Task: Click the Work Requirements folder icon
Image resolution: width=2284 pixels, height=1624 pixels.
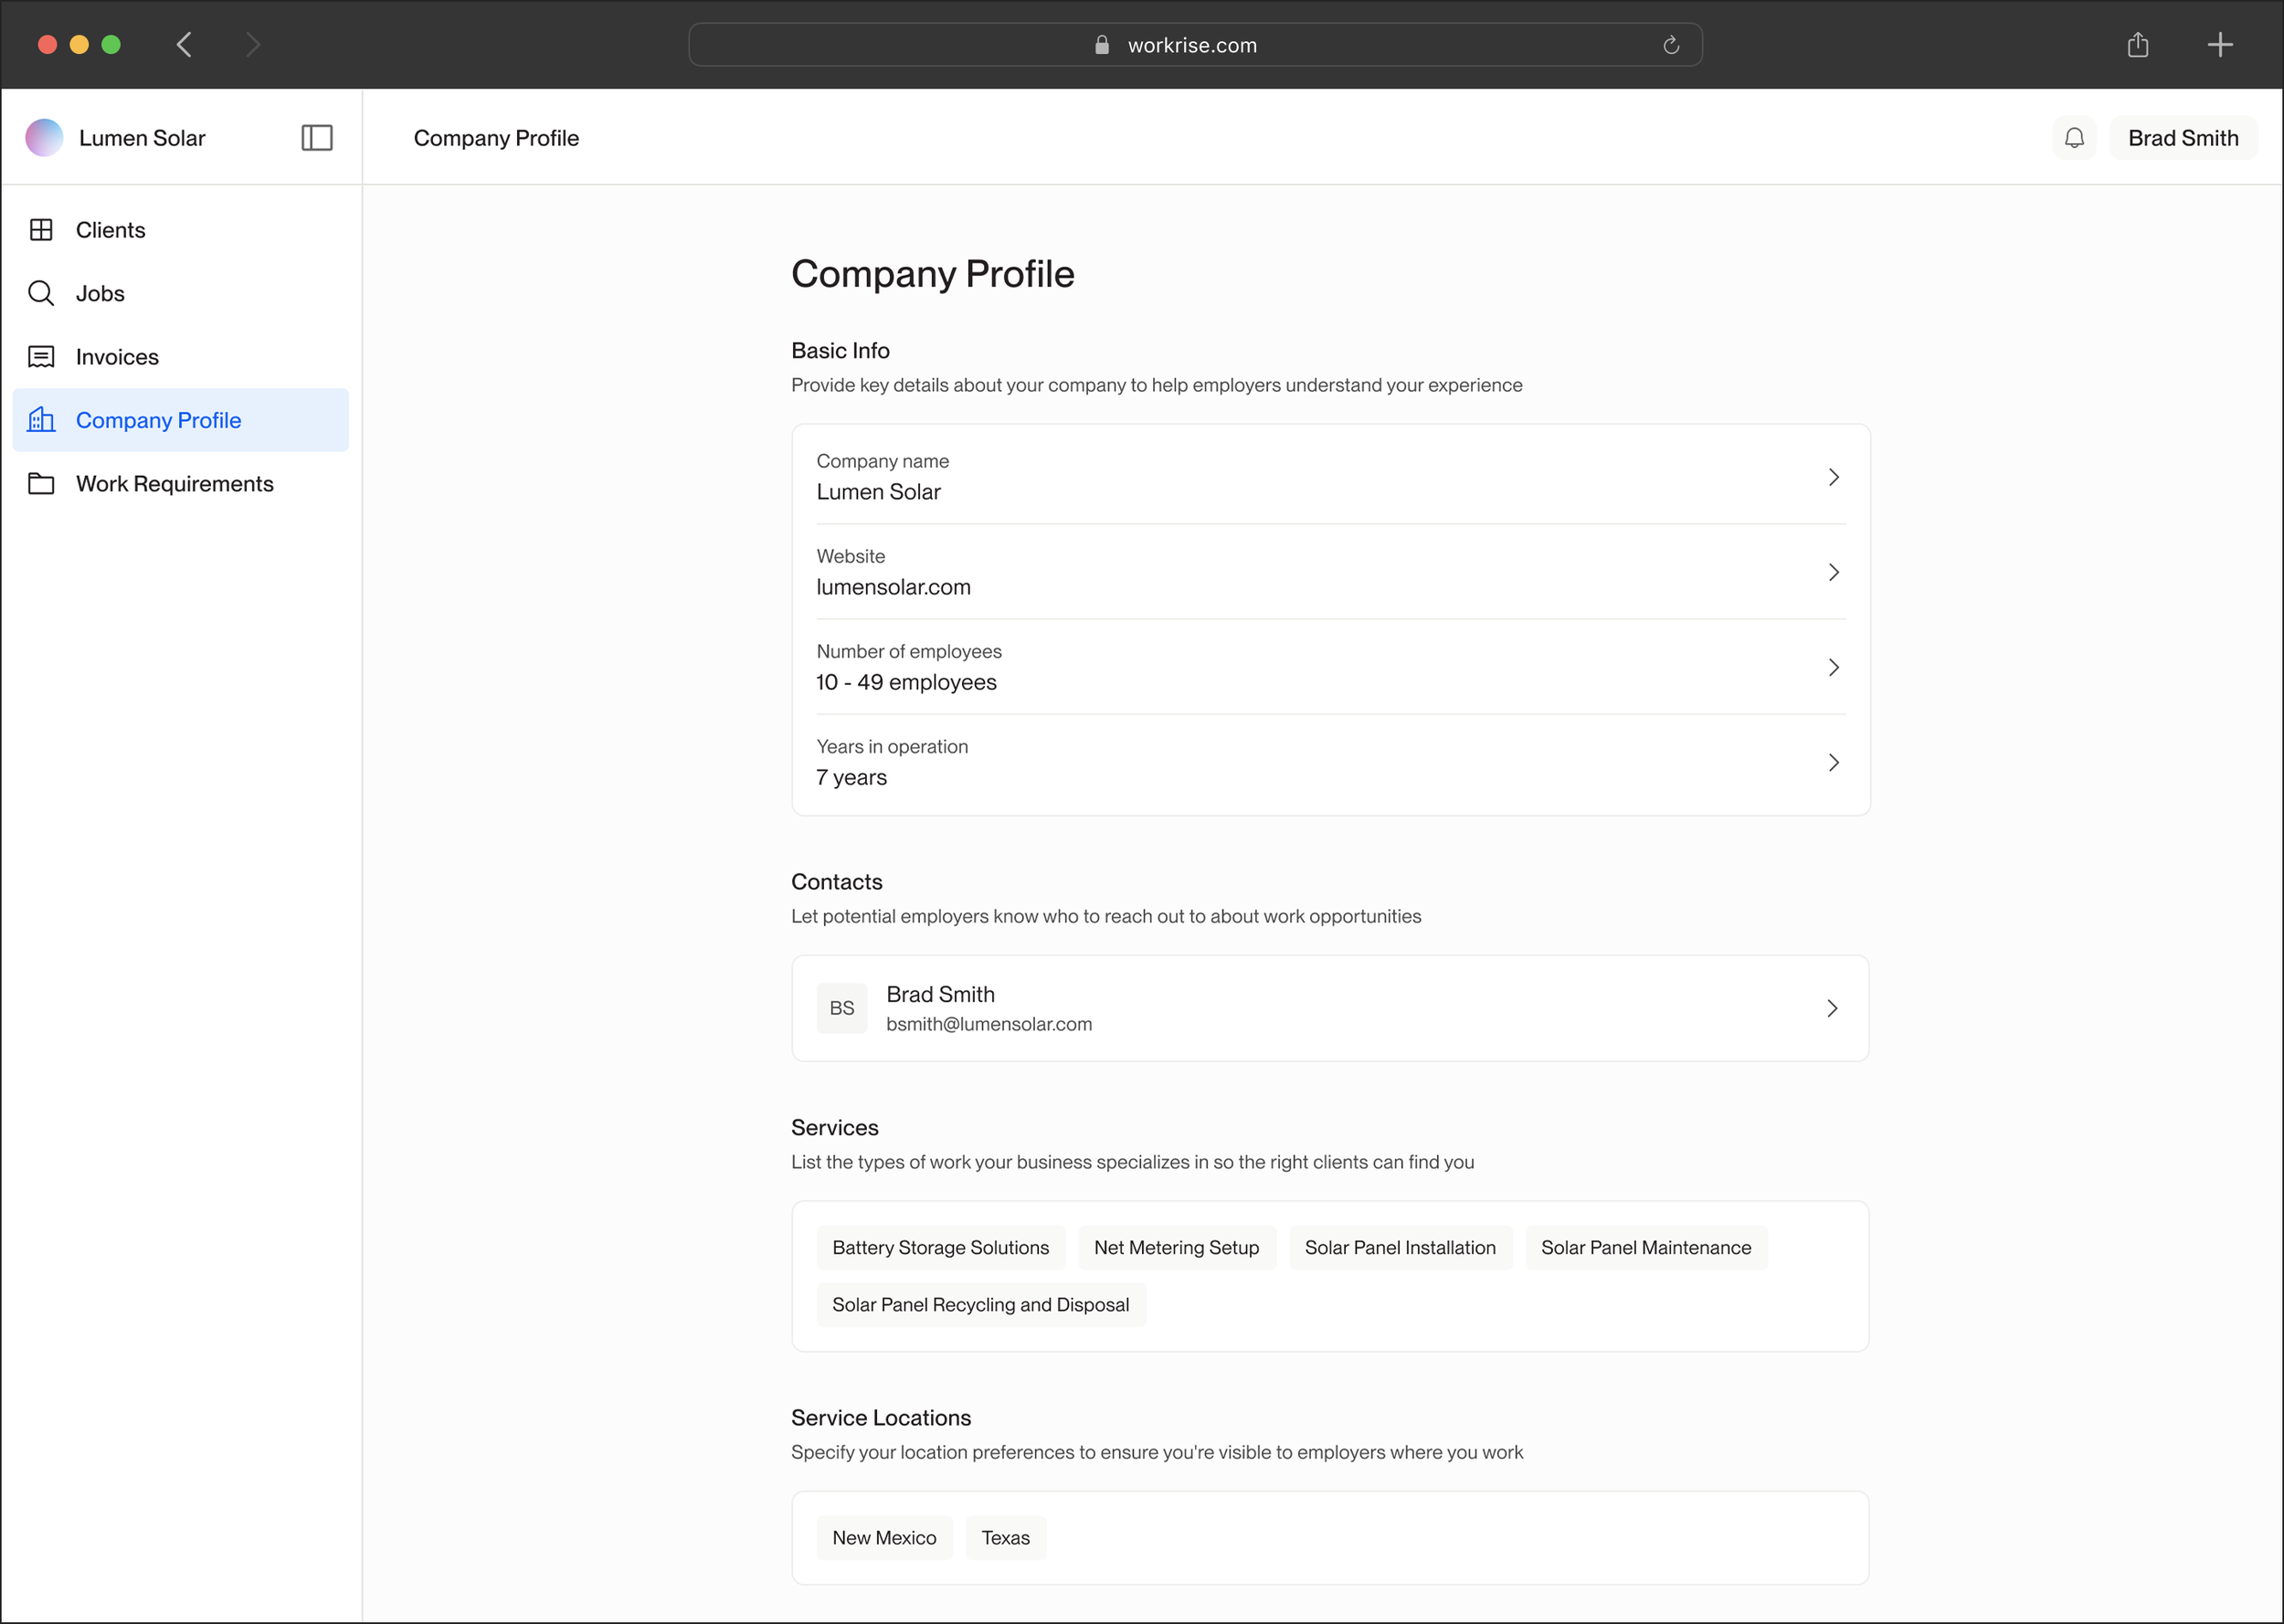Action: [41, 484]
